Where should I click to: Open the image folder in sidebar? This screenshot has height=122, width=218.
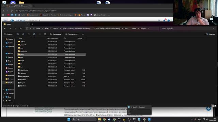(x=9, y=83)
